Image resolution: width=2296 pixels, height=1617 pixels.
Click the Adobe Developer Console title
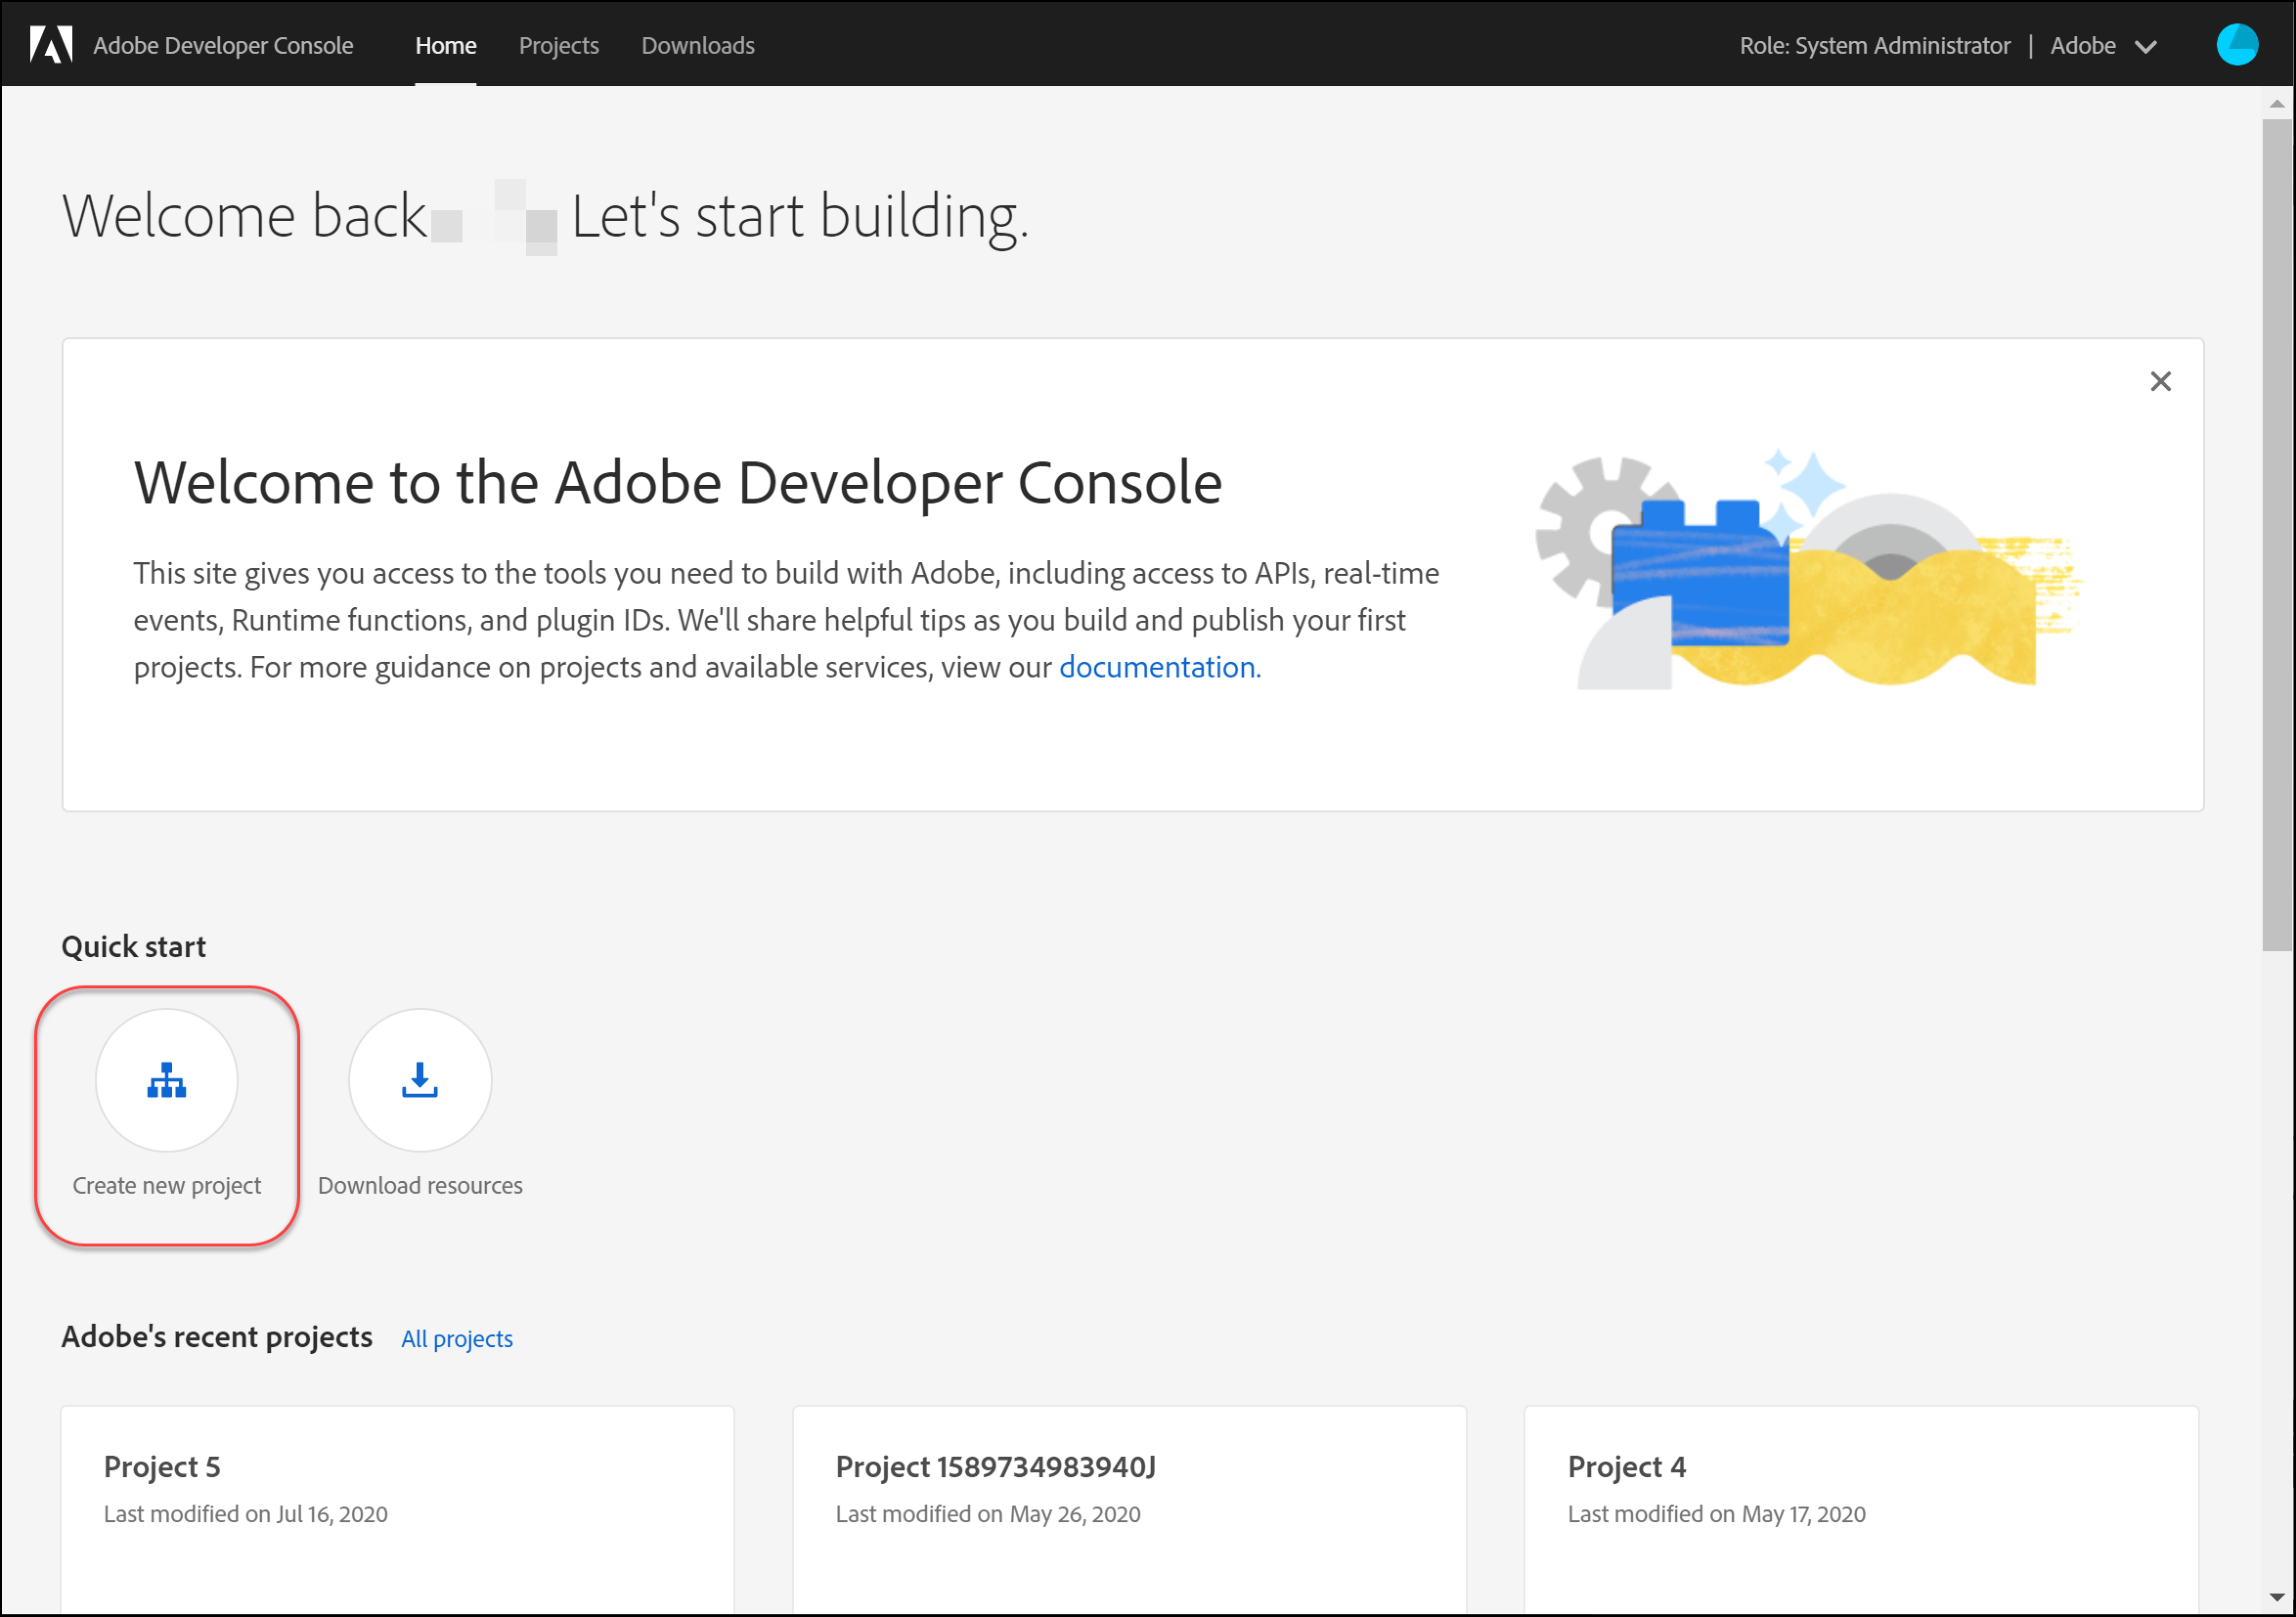(223, 45)
